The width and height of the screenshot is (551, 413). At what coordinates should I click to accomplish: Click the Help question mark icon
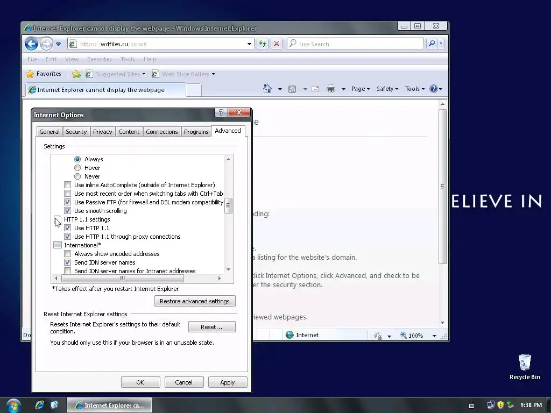[x=434, y=89]
